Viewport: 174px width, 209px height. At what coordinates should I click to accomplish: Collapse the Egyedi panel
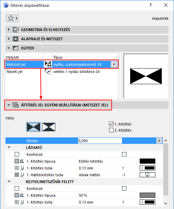click(9, 48)
